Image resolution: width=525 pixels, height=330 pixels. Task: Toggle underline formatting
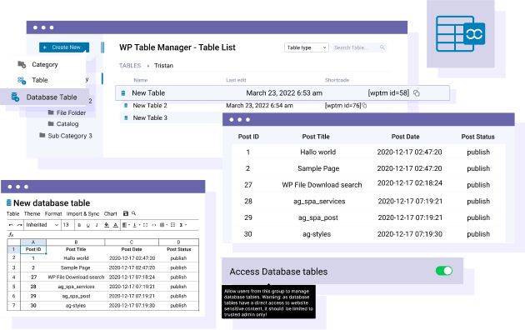tap(88, 225)
